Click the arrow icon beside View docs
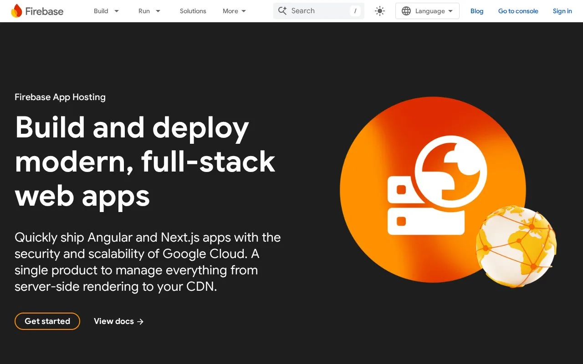 [x=140, y=321]
